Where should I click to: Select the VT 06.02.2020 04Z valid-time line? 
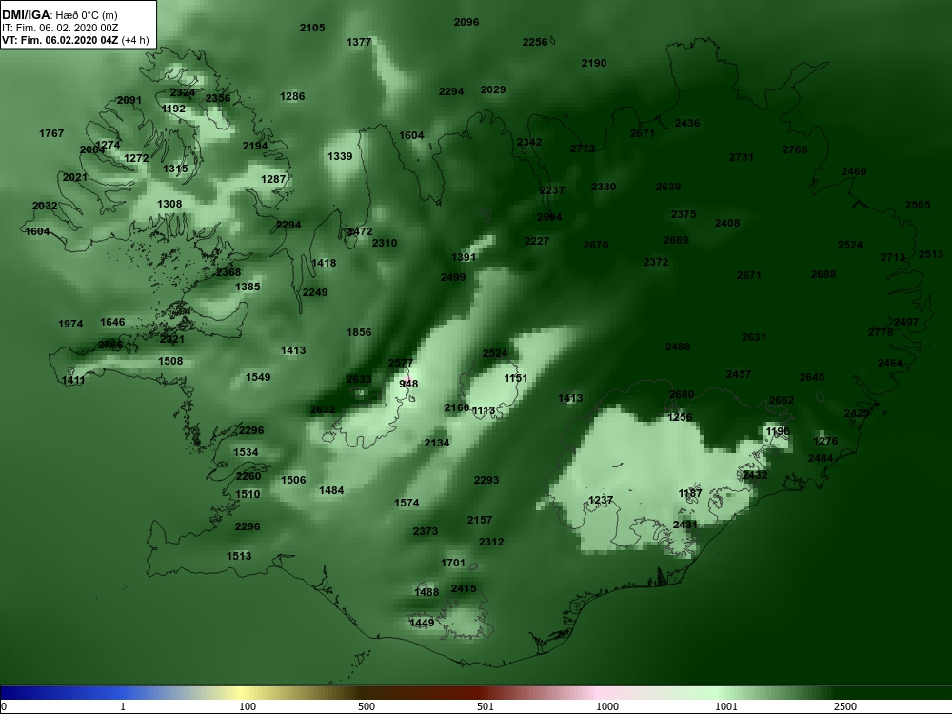point(75,40)
